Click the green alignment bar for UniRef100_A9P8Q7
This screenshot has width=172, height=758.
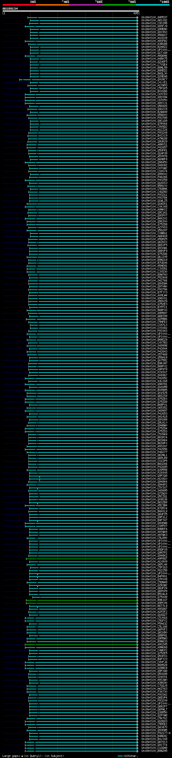click(82, 558)
